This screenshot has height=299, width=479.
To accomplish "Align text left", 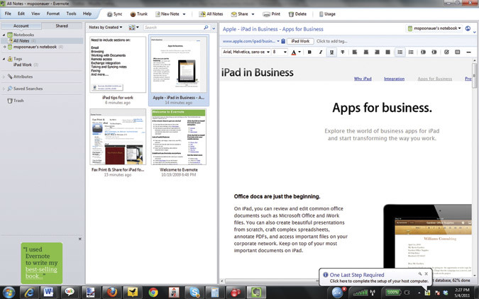I will tap(355, 52).
